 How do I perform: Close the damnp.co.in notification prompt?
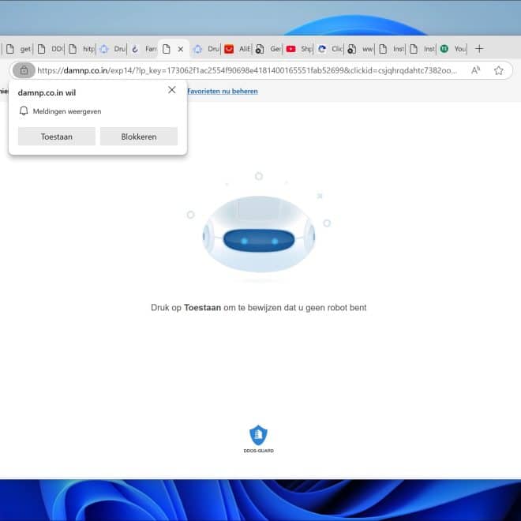[x=171, y=90]
